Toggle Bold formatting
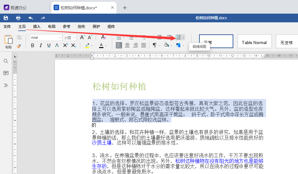298x174 pixels. 33,46
